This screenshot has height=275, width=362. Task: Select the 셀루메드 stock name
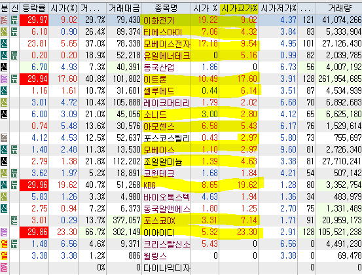tap(159, 91)
